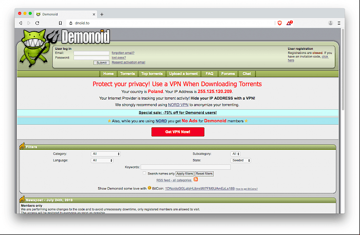Screen dimensions: 360x235
Task: Enable Search names only checkbox
Action: tap(144, 173)
